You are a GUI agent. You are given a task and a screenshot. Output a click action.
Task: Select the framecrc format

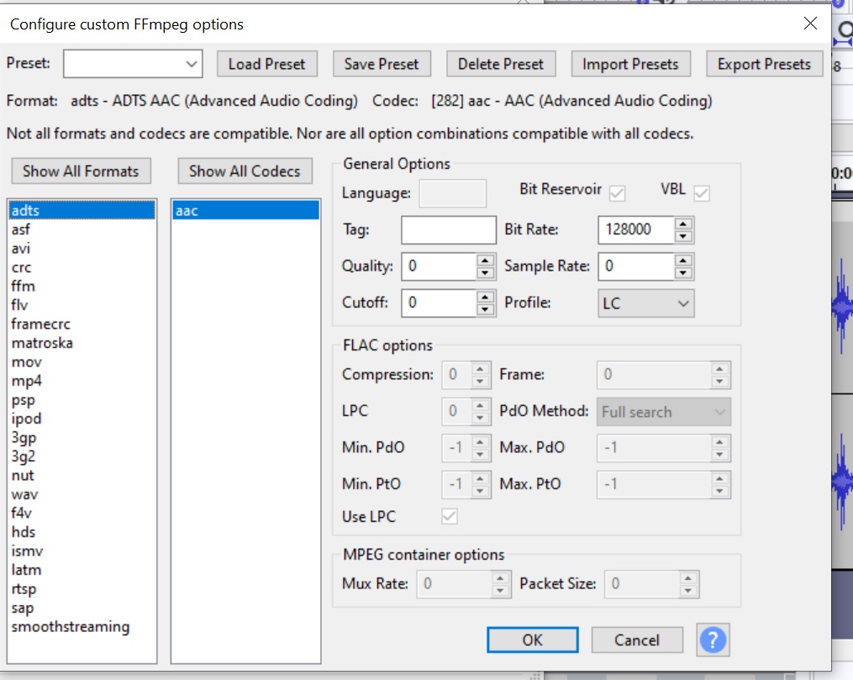tap(82, 324)
